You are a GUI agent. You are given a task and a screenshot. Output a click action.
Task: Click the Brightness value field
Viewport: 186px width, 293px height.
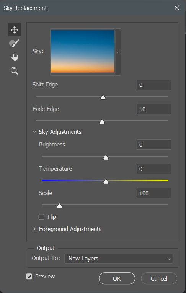pyautogui.click(x=154, y=145)
